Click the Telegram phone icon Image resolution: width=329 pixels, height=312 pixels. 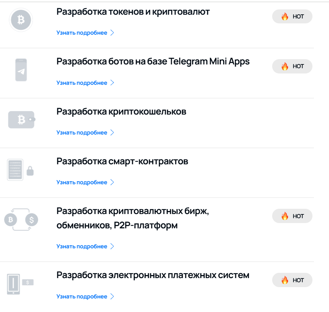21,70
